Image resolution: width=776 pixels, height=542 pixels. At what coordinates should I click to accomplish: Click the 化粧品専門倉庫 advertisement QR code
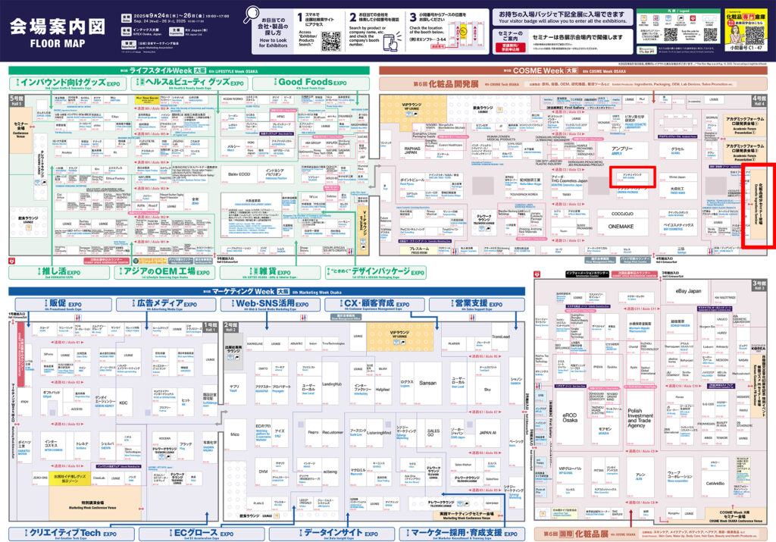(x=755, y=35)
